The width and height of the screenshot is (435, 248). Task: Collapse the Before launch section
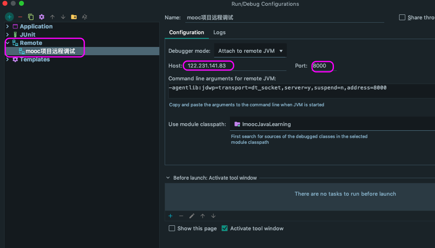click(168, 178)
